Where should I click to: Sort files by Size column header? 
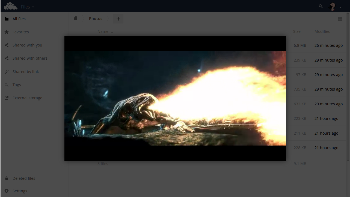[297, 31]
